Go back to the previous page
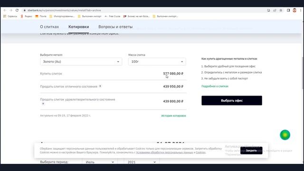304x171 pixels. pyautogui.click(x=5, y=10)
